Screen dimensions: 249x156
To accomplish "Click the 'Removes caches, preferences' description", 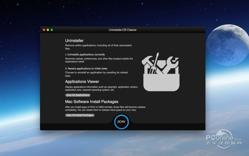I will (x=99, y=60).
